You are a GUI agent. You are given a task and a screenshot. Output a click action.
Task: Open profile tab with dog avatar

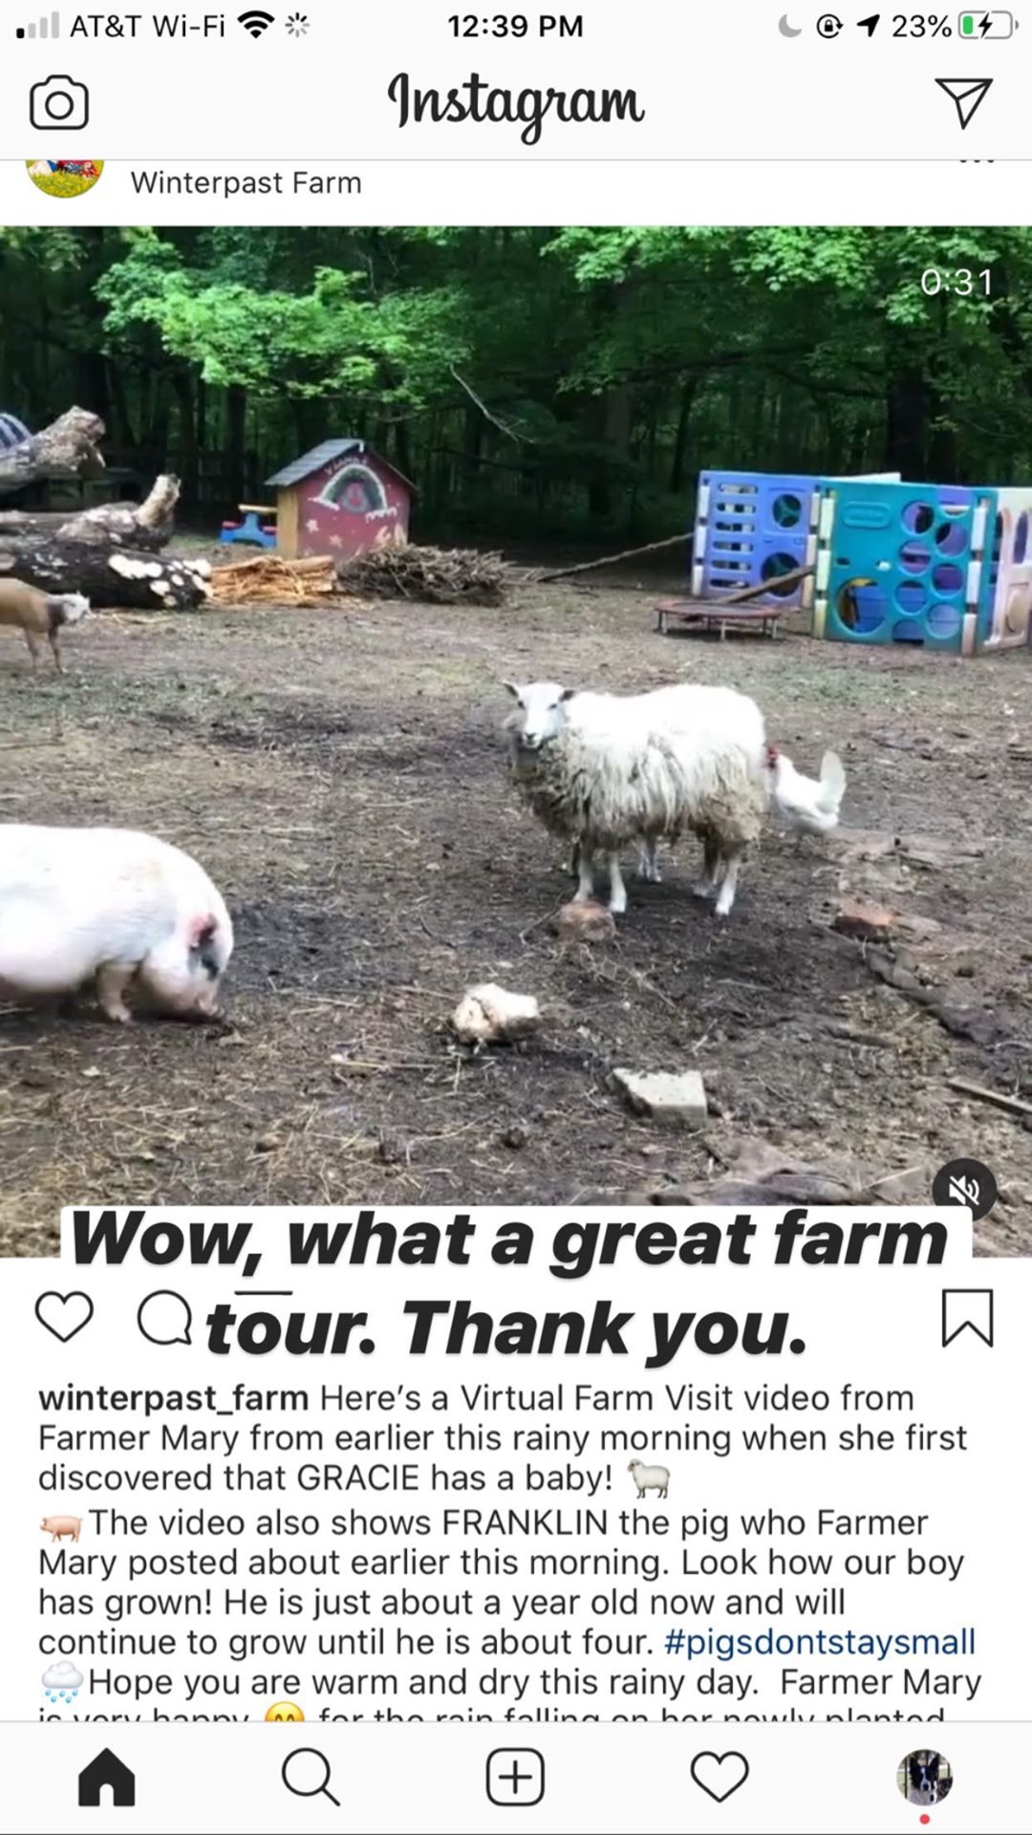tap(924, 1778)
